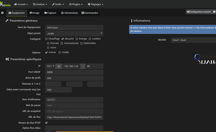Click the first Vitesse X field

[x=53, y=84]
